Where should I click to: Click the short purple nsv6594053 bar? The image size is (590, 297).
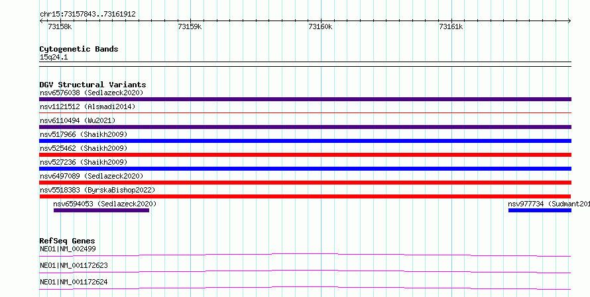(101, 210)
